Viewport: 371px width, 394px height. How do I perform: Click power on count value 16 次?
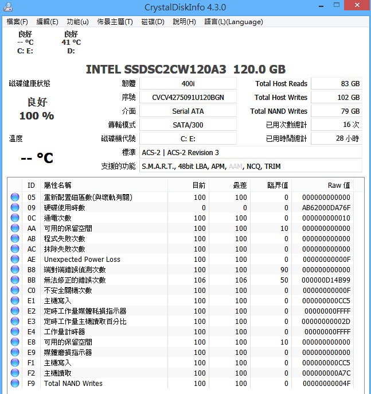[337, 125]
